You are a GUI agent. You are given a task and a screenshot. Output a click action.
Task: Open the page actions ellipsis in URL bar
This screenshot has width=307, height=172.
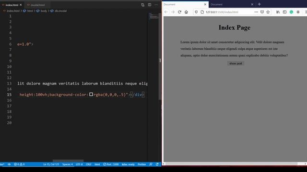[256, 12]
